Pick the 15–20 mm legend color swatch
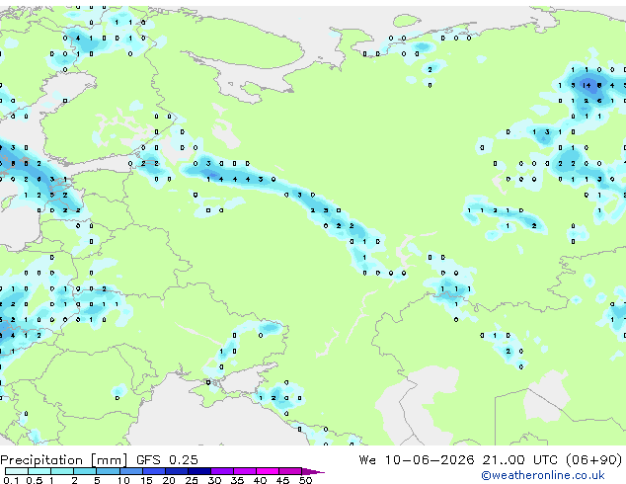Screen dimensions: 626x484 click(x=153, y=471)
